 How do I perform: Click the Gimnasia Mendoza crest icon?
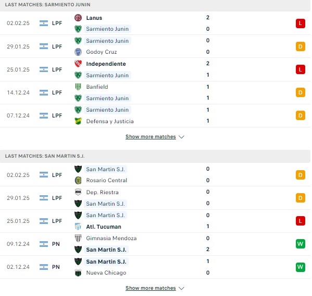78,238
